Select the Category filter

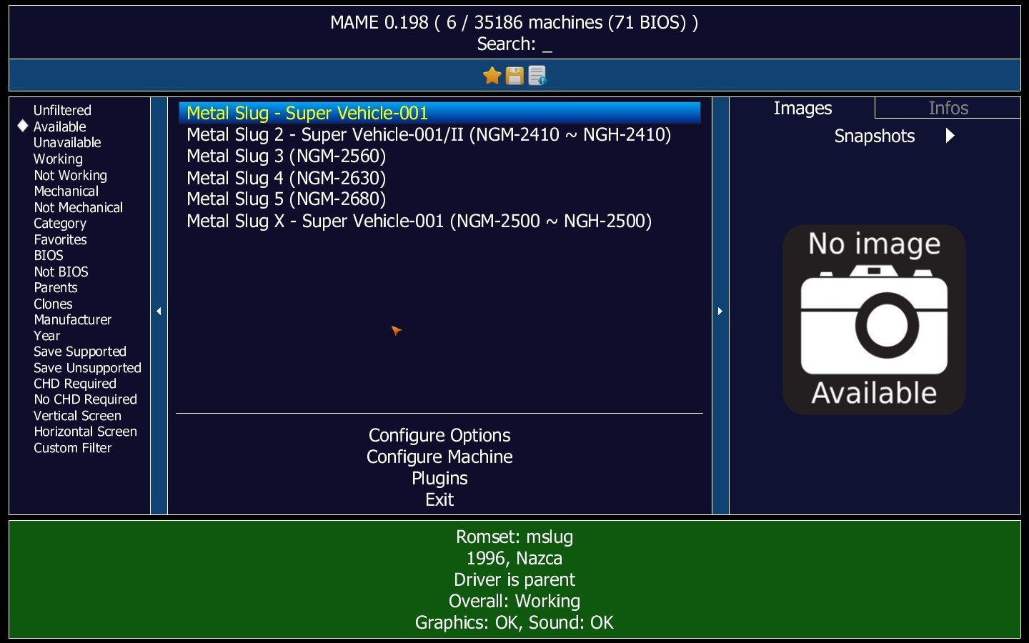[60, 223]
